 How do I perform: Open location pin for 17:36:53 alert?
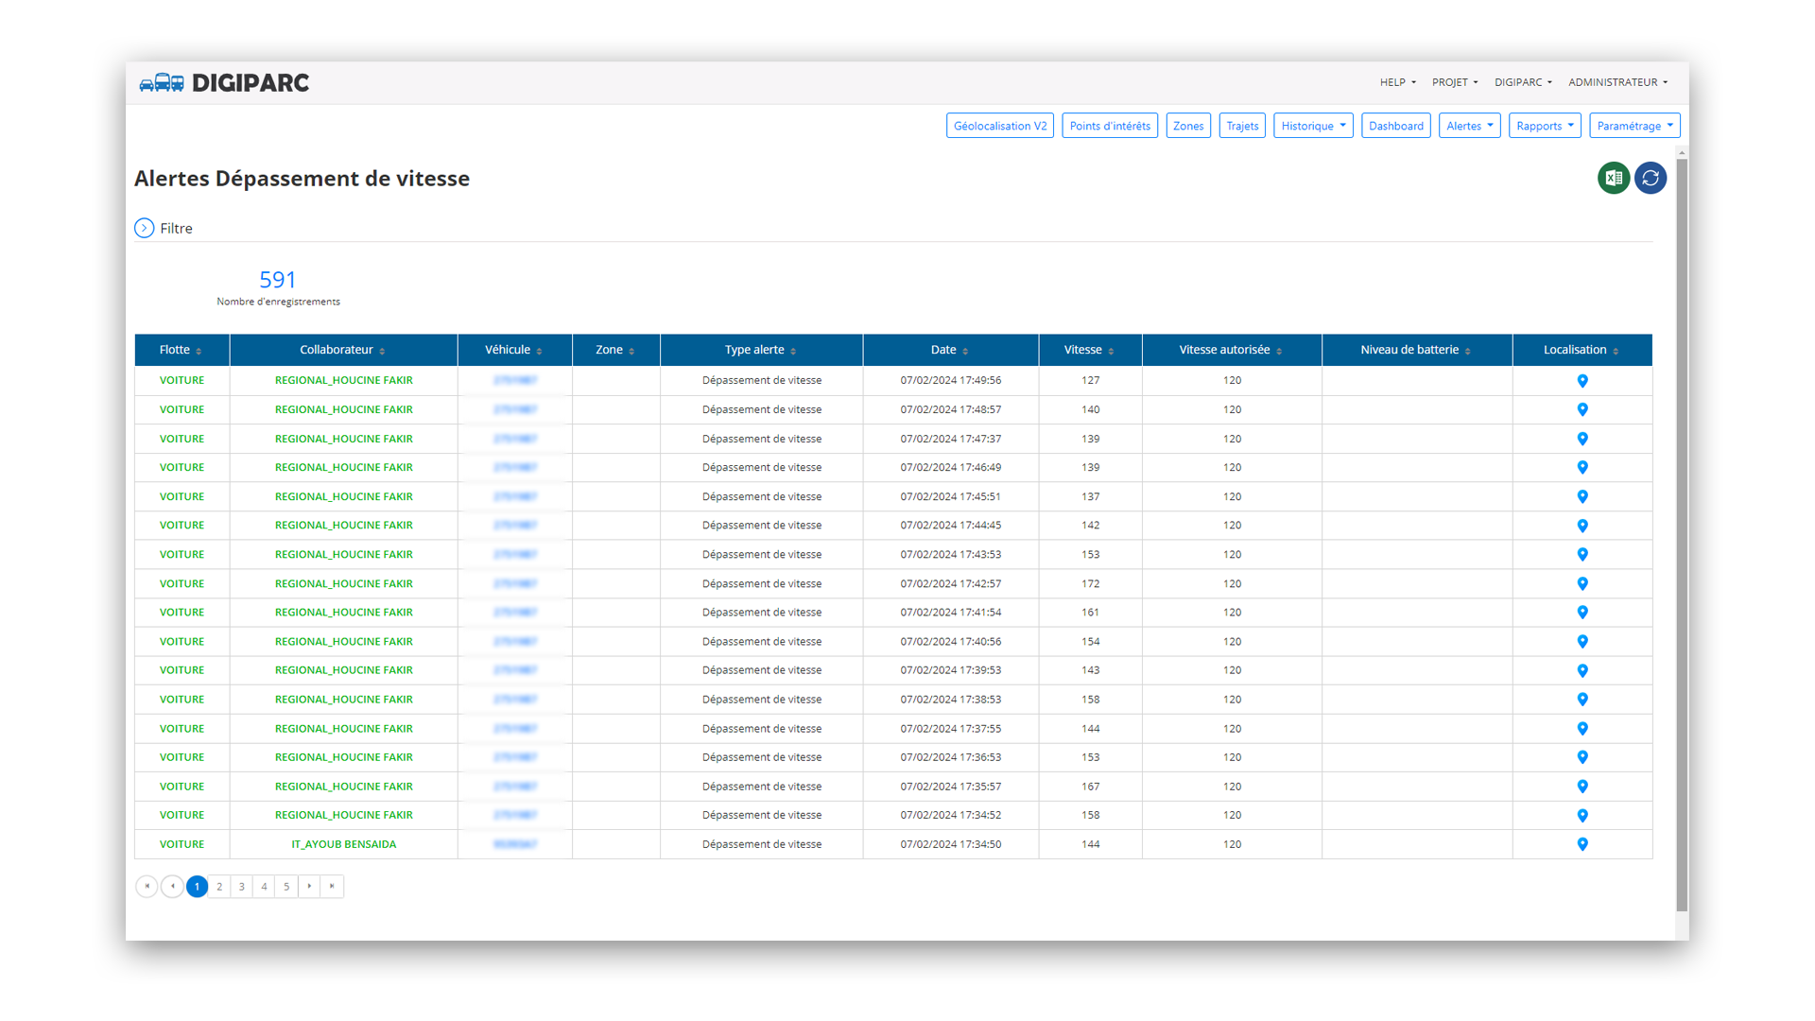tap(1582, 757)
